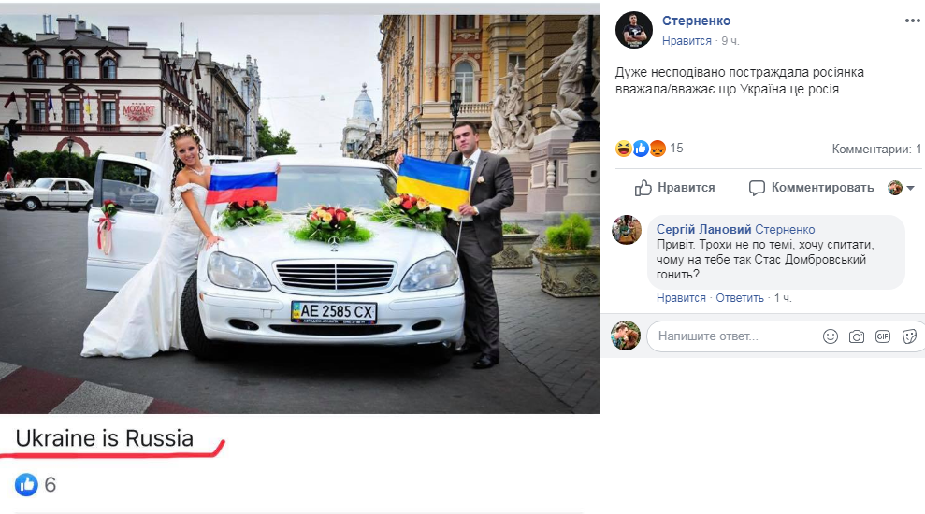This screenshot has width=925, height=514.
Task: Show comments via Комментарии: 1
Action: click(x=876, y=150)
